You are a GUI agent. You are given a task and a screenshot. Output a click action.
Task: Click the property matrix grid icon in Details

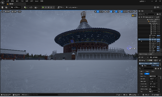click(x=156, y=68)
